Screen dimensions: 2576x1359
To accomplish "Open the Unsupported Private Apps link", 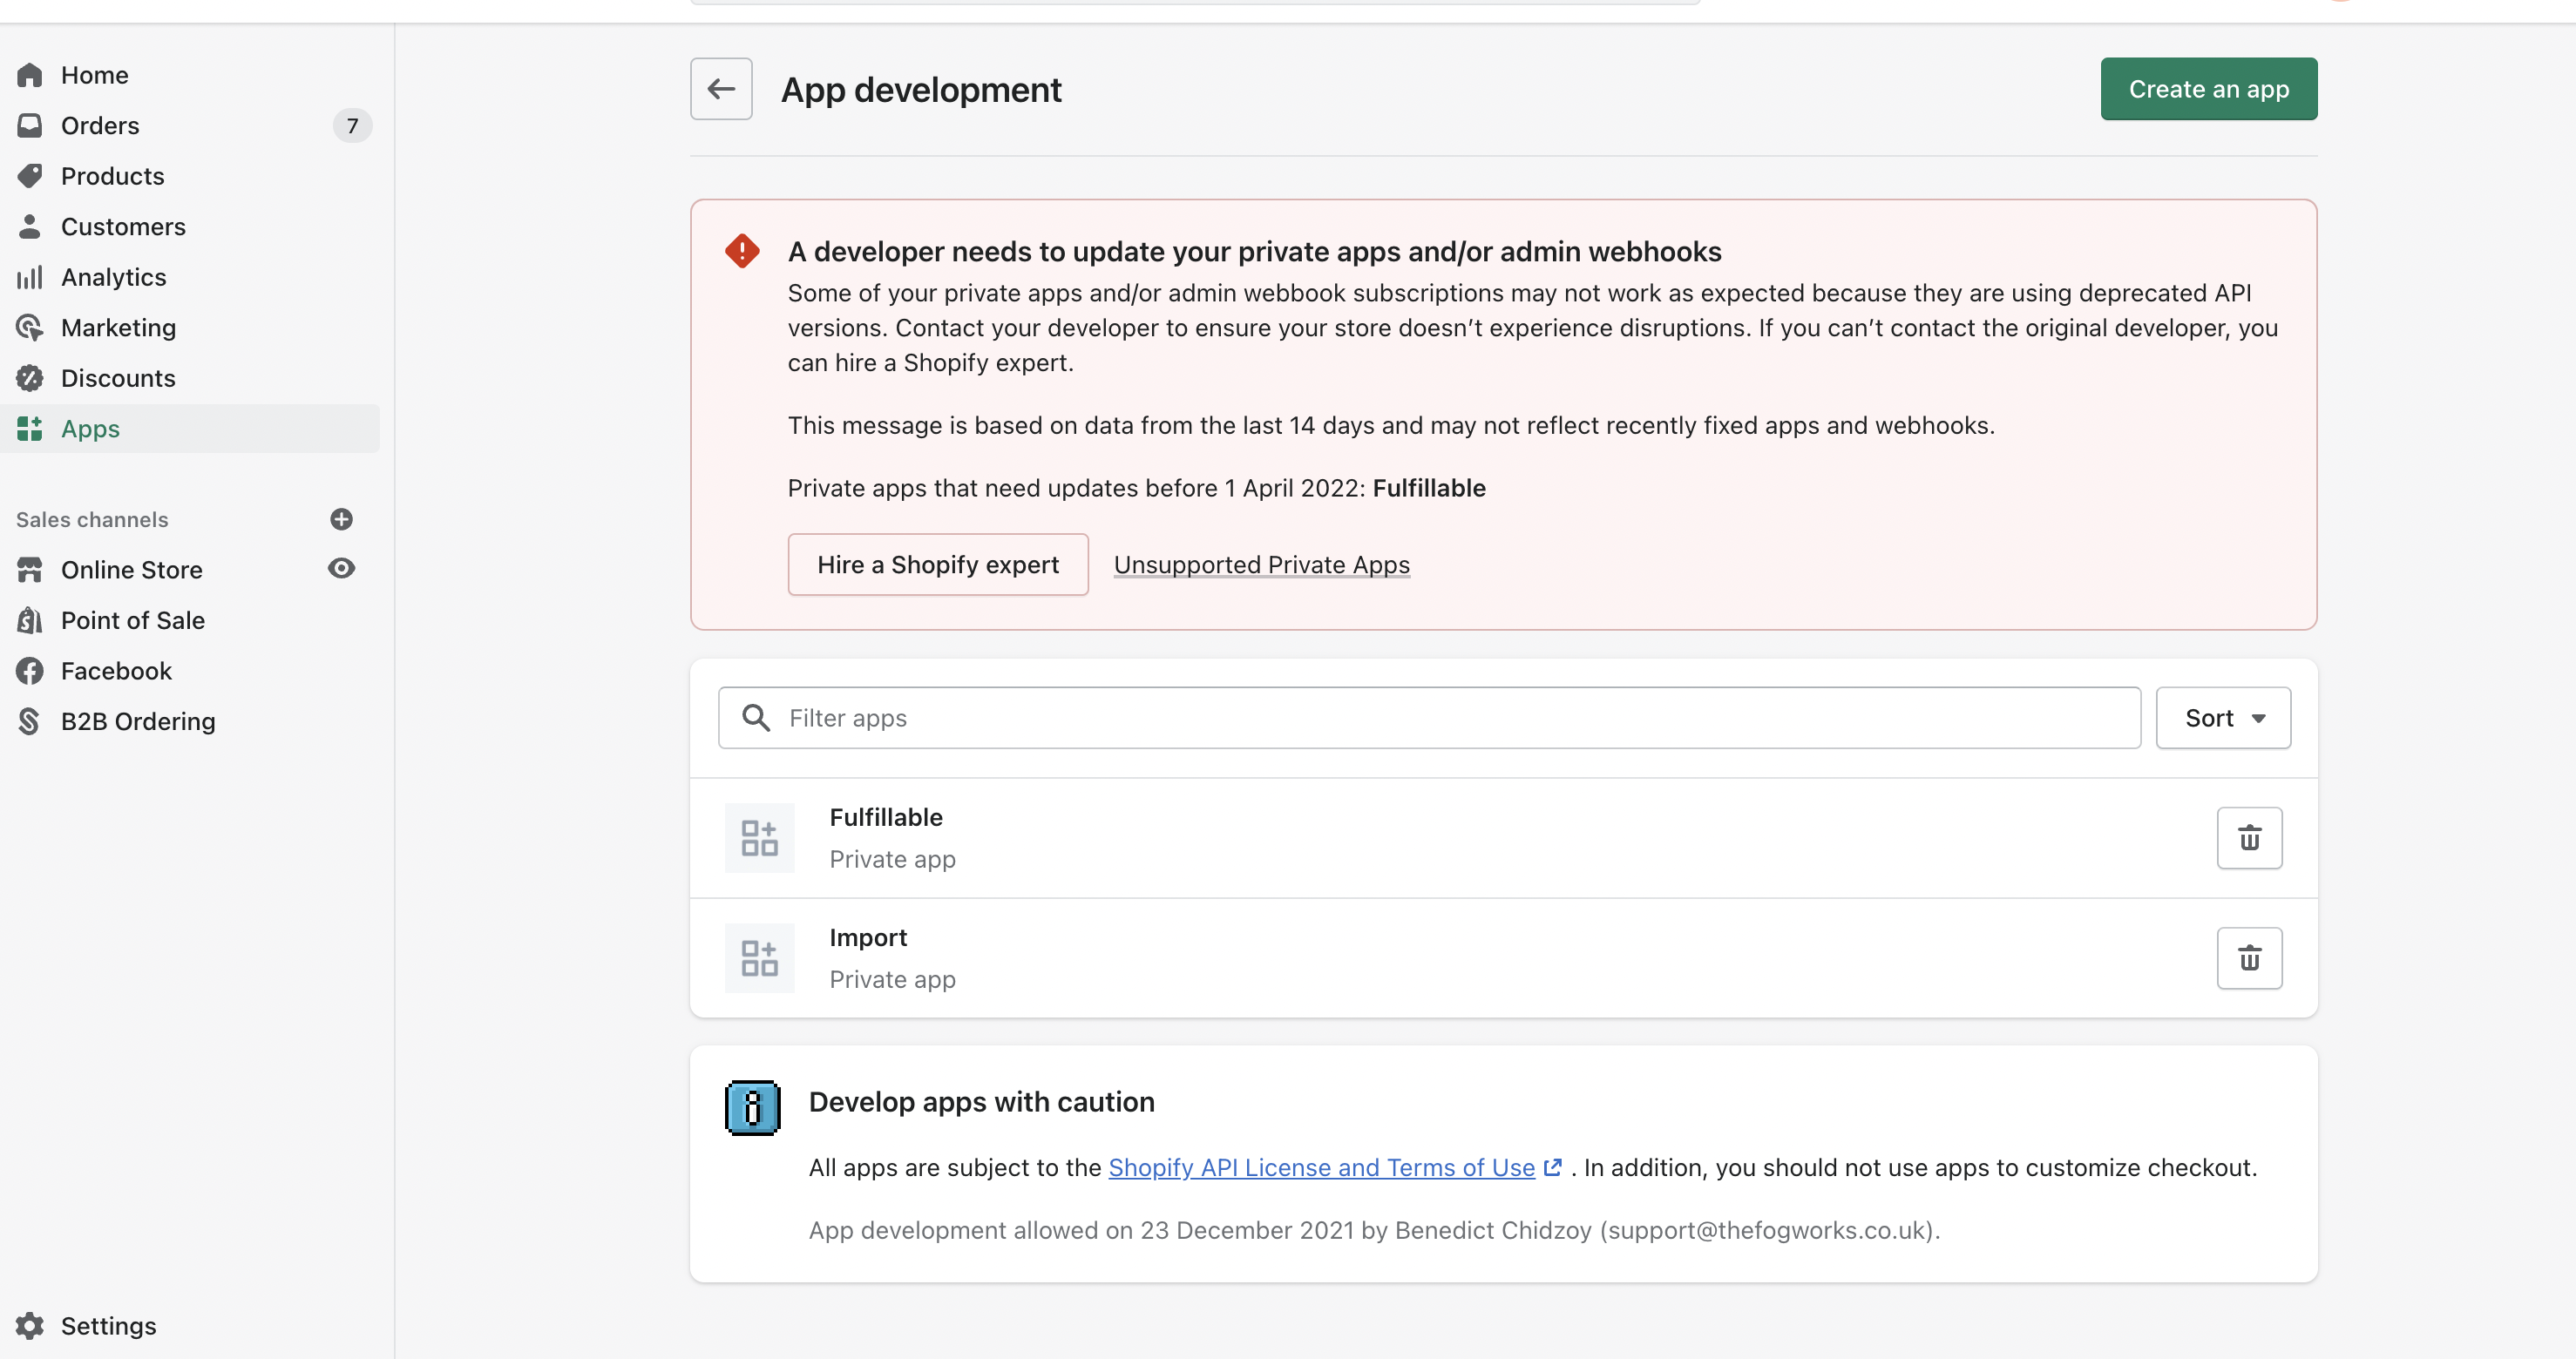I will click(x=1261, y=565).
